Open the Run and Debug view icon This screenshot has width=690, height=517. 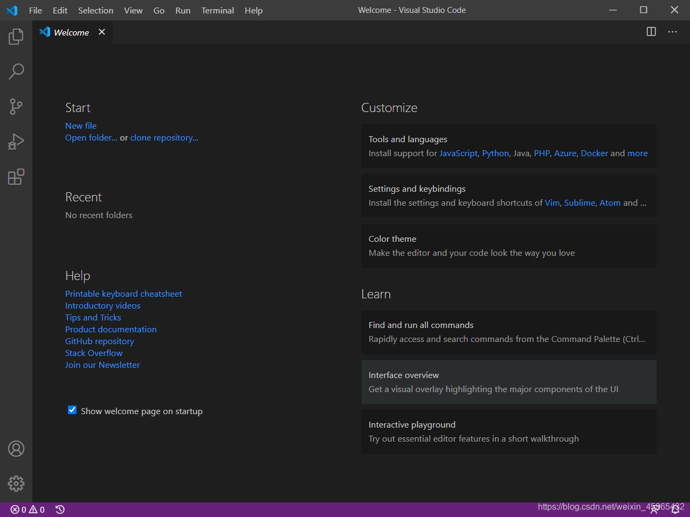tap(16, 142)
